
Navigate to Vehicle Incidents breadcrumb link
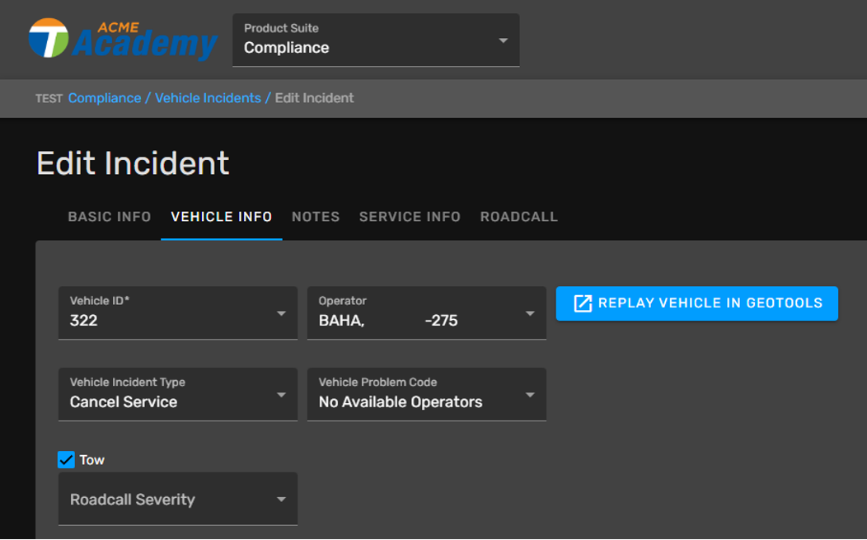click(208, 98)
